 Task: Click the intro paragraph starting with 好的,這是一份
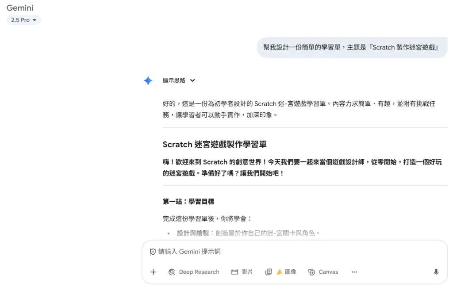click(x=299, y=109)
